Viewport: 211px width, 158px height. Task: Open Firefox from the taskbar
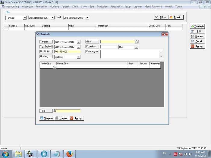tap(69, 154)
